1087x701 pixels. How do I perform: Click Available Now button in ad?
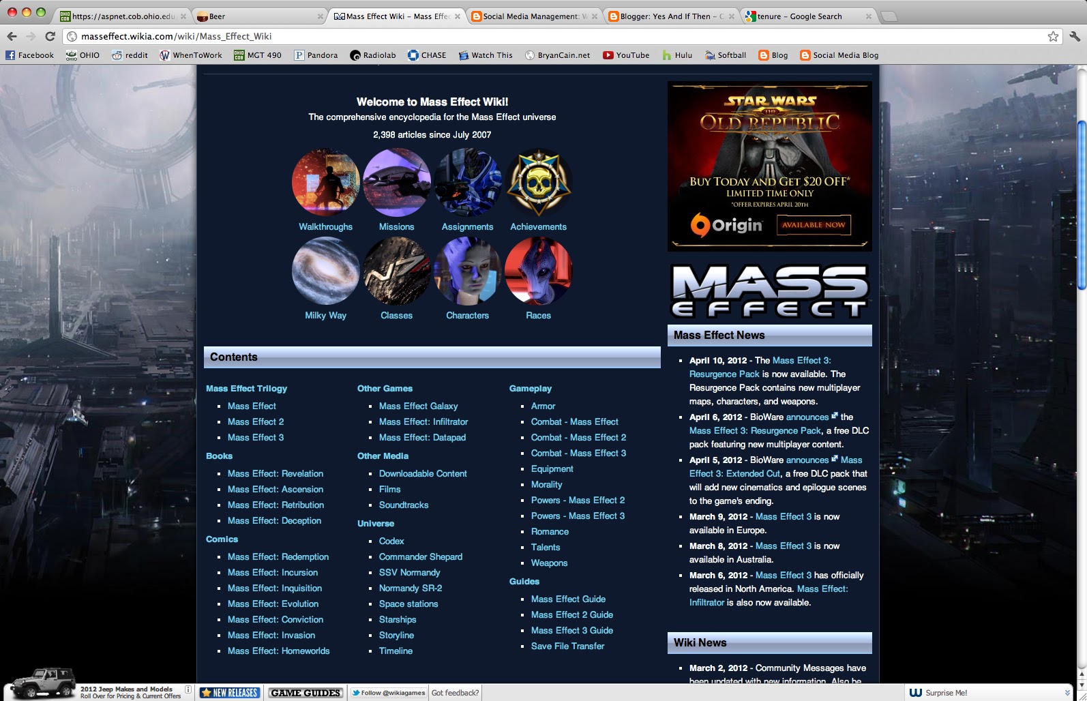click(814, 224)
